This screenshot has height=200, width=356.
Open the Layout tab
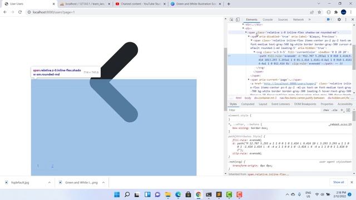click(x=263, y=104)
